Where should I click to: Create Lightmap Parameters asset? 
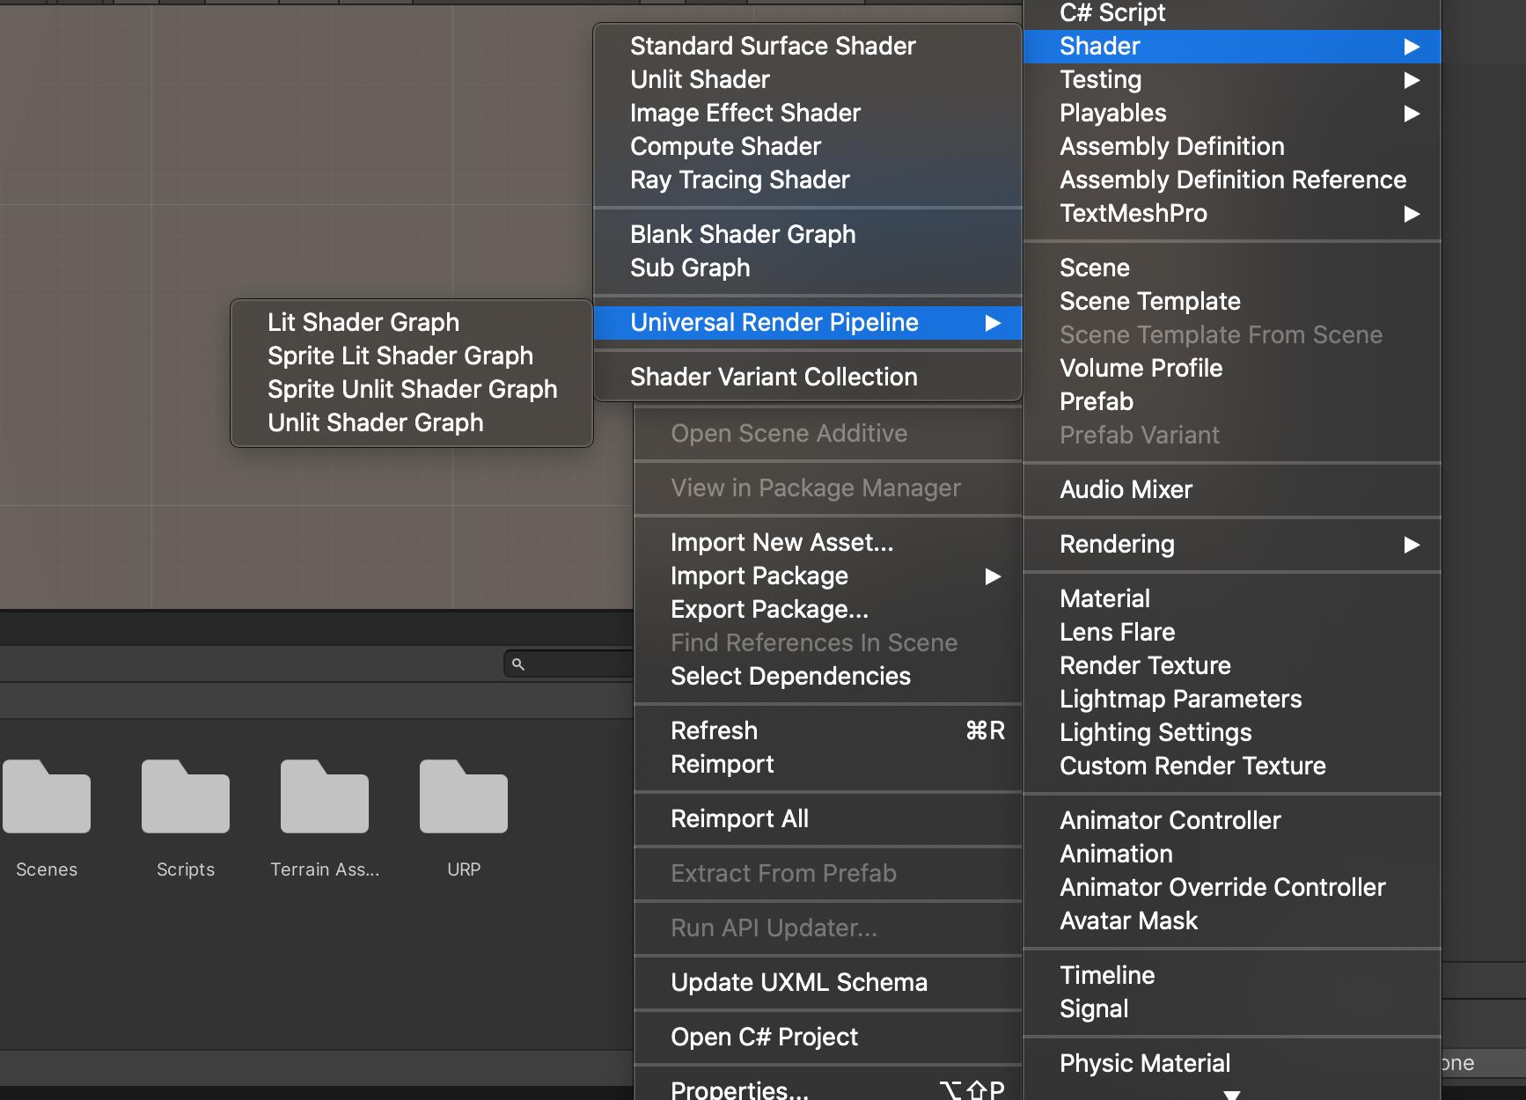(x=1232, y=700)
